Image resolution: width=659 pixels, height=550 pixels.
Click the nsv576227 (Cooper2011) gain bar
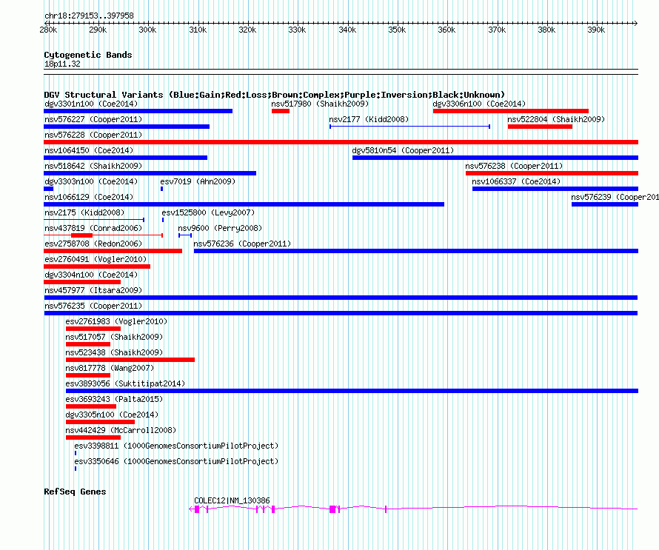(127, 127)
